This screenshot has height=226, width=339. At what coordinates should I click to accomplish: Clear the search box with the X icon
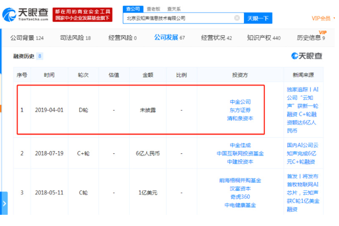(x=236, y=18)
